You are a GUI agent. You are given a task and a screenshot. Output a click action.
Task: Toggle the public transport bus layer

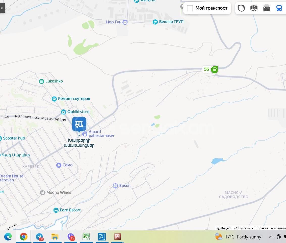(x=279, y=8)
